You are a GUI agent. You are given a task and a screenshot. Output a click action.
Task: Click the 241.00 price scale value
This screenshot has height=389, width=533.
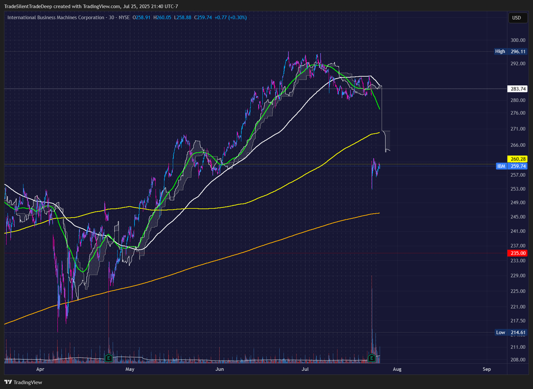coord(517,231)
